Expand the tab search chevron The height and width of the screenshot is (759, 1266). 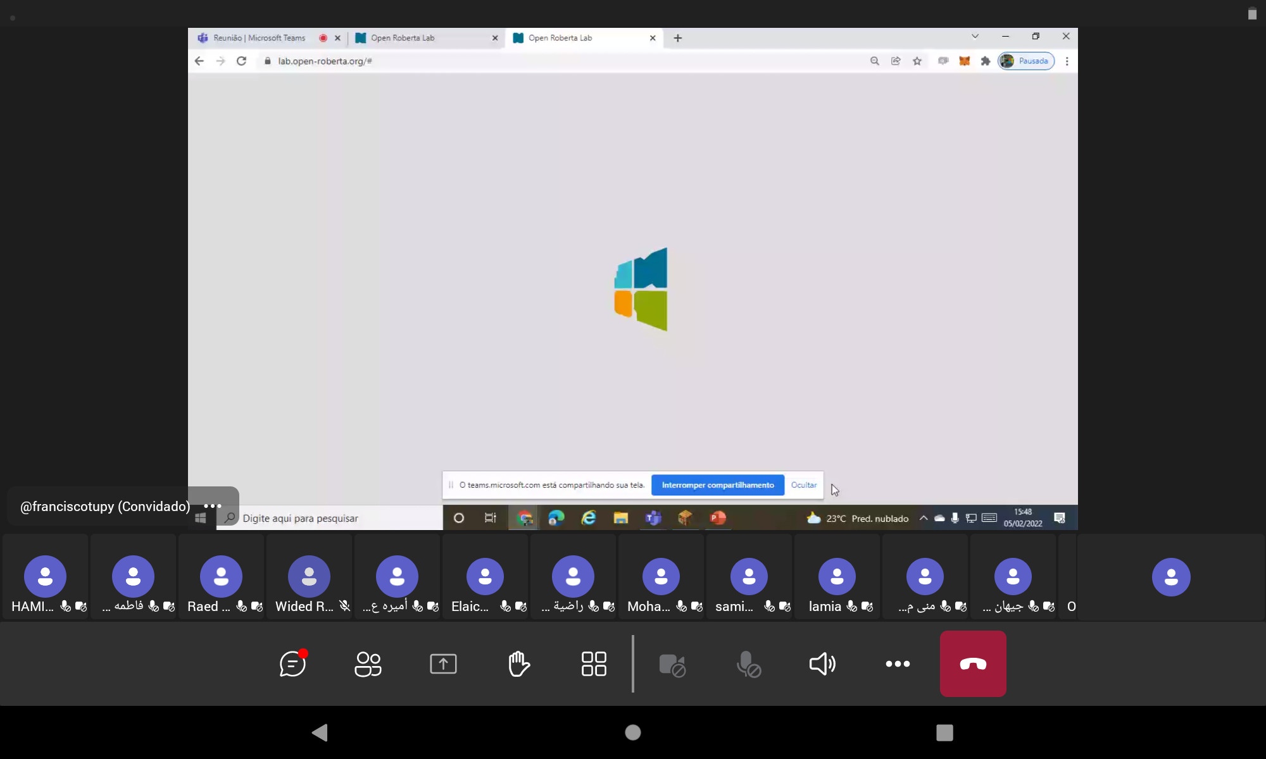click(975, 36)
